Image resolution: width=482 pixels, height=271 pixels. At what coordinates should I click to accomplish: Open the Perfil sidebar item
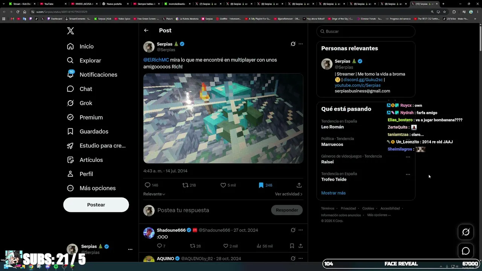(x=80, y=174)
